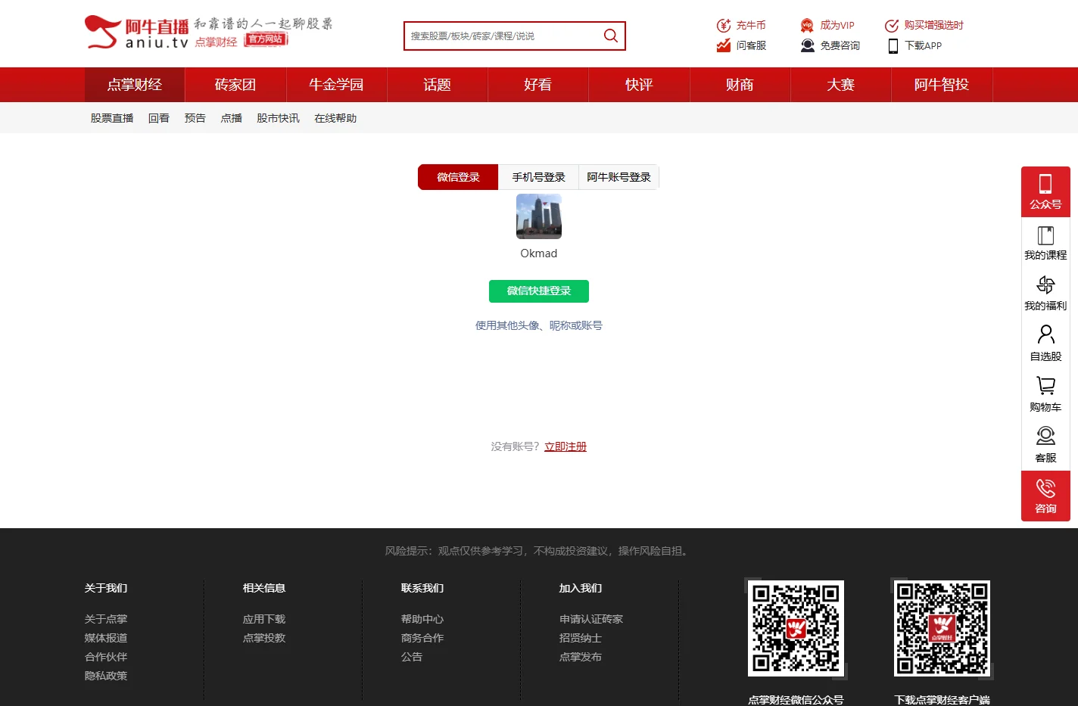Open 公告 footer link
This screenshot has height=706, width=1078.
pos(412,657)
